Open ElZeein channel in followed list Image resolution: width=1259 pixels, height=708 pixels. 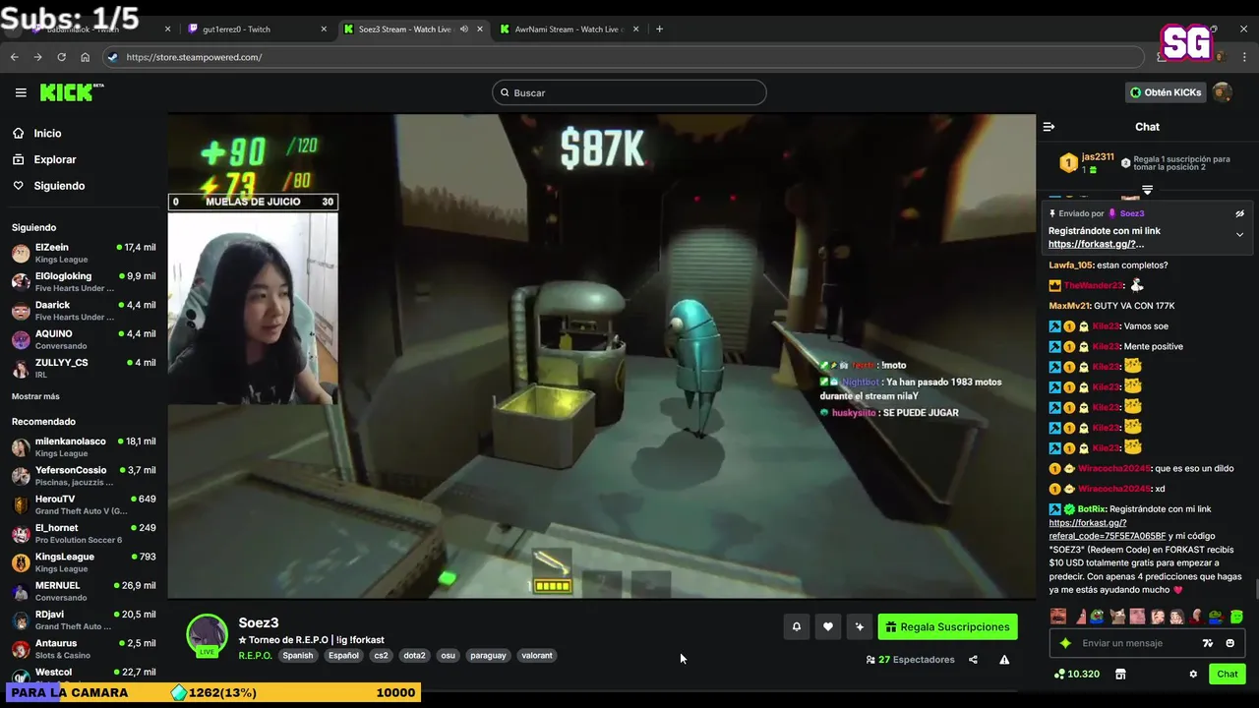click(x=84, y=253)
